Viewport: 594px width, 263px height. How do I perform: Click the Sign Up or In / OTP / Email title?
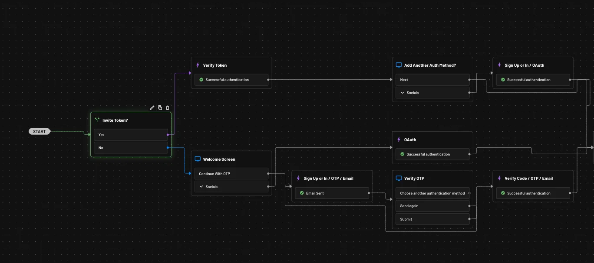pyautogui.click(x=329, y=179)
